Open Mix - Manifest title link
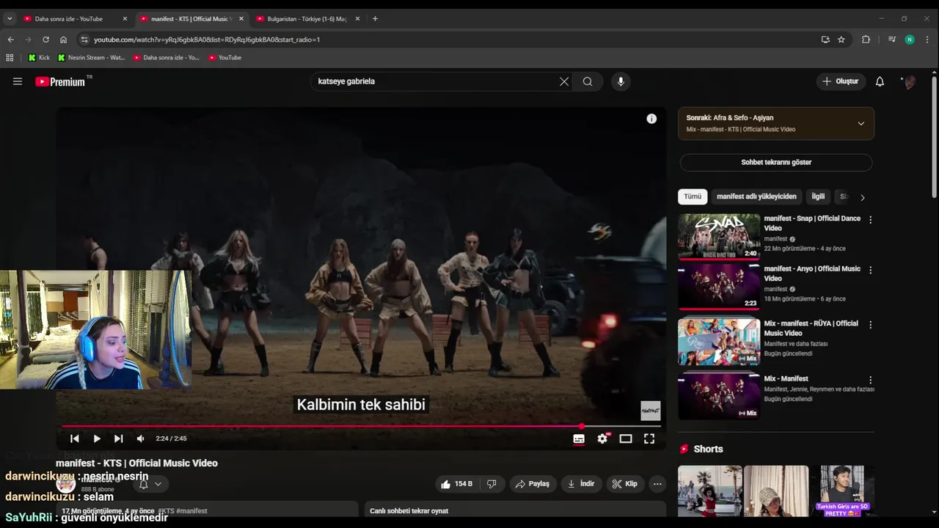 click(x=786, y=379)
